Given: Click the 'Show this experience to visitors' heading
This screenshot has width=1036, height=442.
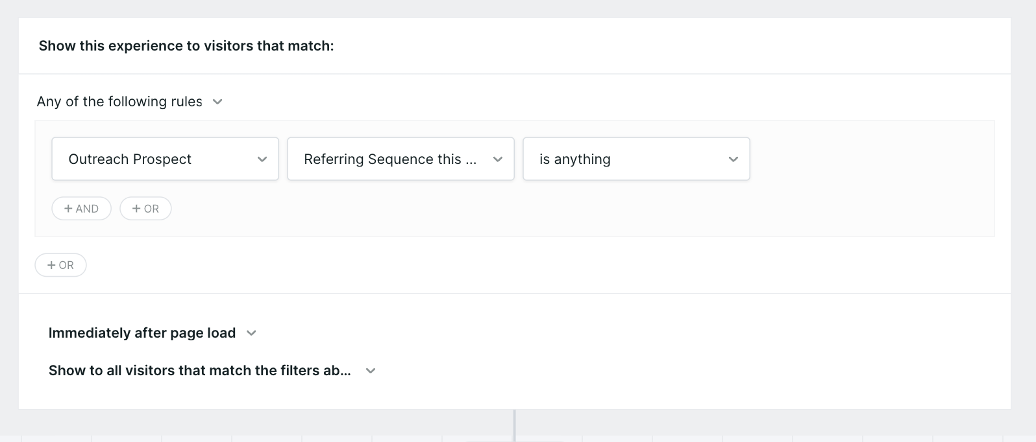Looking at the screenshot, I should coord(186,46).
